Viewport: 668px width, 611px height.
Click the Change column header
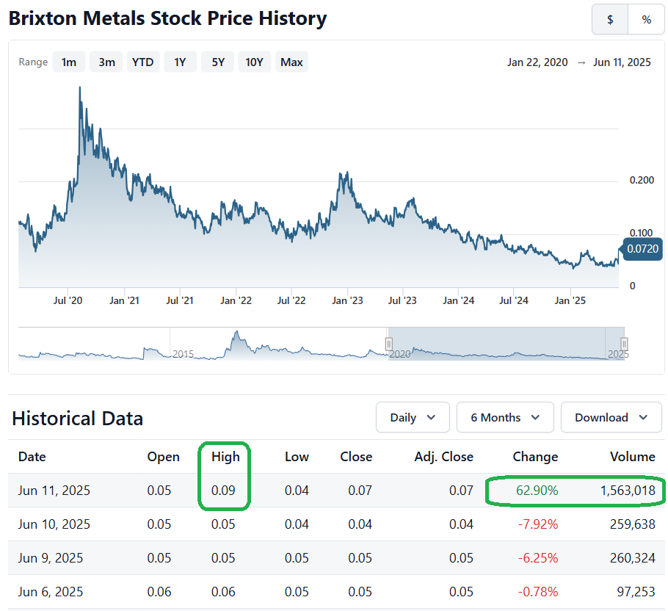pyautogui.click(x=535, y=457)
